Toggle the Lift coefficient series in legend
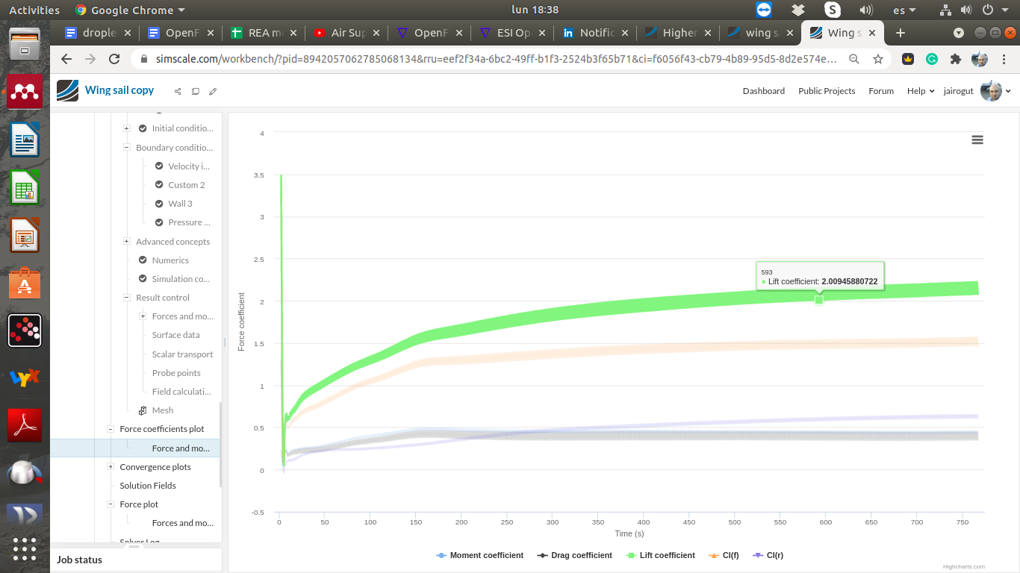 point(660,555)
